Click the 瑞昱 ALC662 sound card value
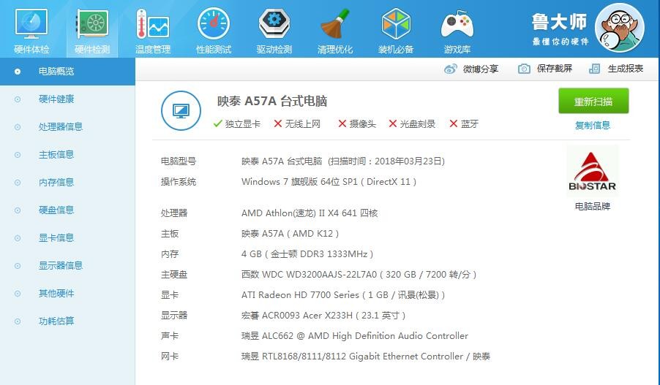 (355, 336)
